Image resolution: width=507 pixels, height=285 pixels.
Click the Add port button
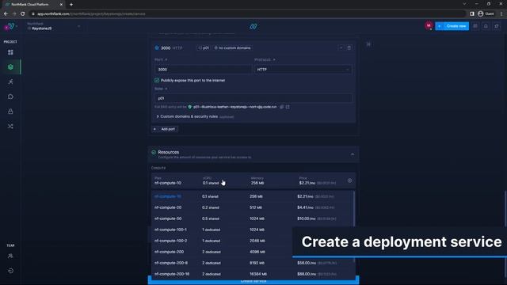165,129
